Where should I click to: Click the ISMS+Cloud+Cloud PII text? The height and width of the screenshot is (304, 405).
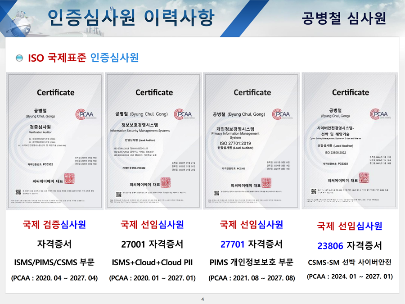(152, 262)
